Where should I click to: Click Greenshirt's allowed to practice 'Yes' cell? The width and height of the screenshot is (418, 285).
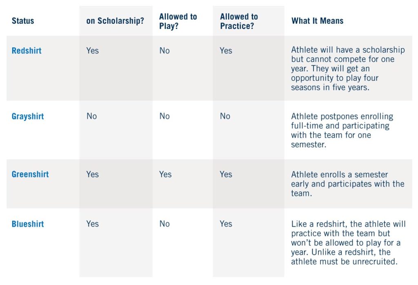pyautogui.click(x=226, y=174)
